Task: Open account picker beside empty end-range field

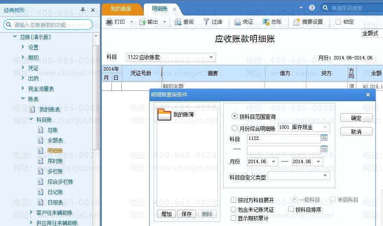Action: click(324, 149)
